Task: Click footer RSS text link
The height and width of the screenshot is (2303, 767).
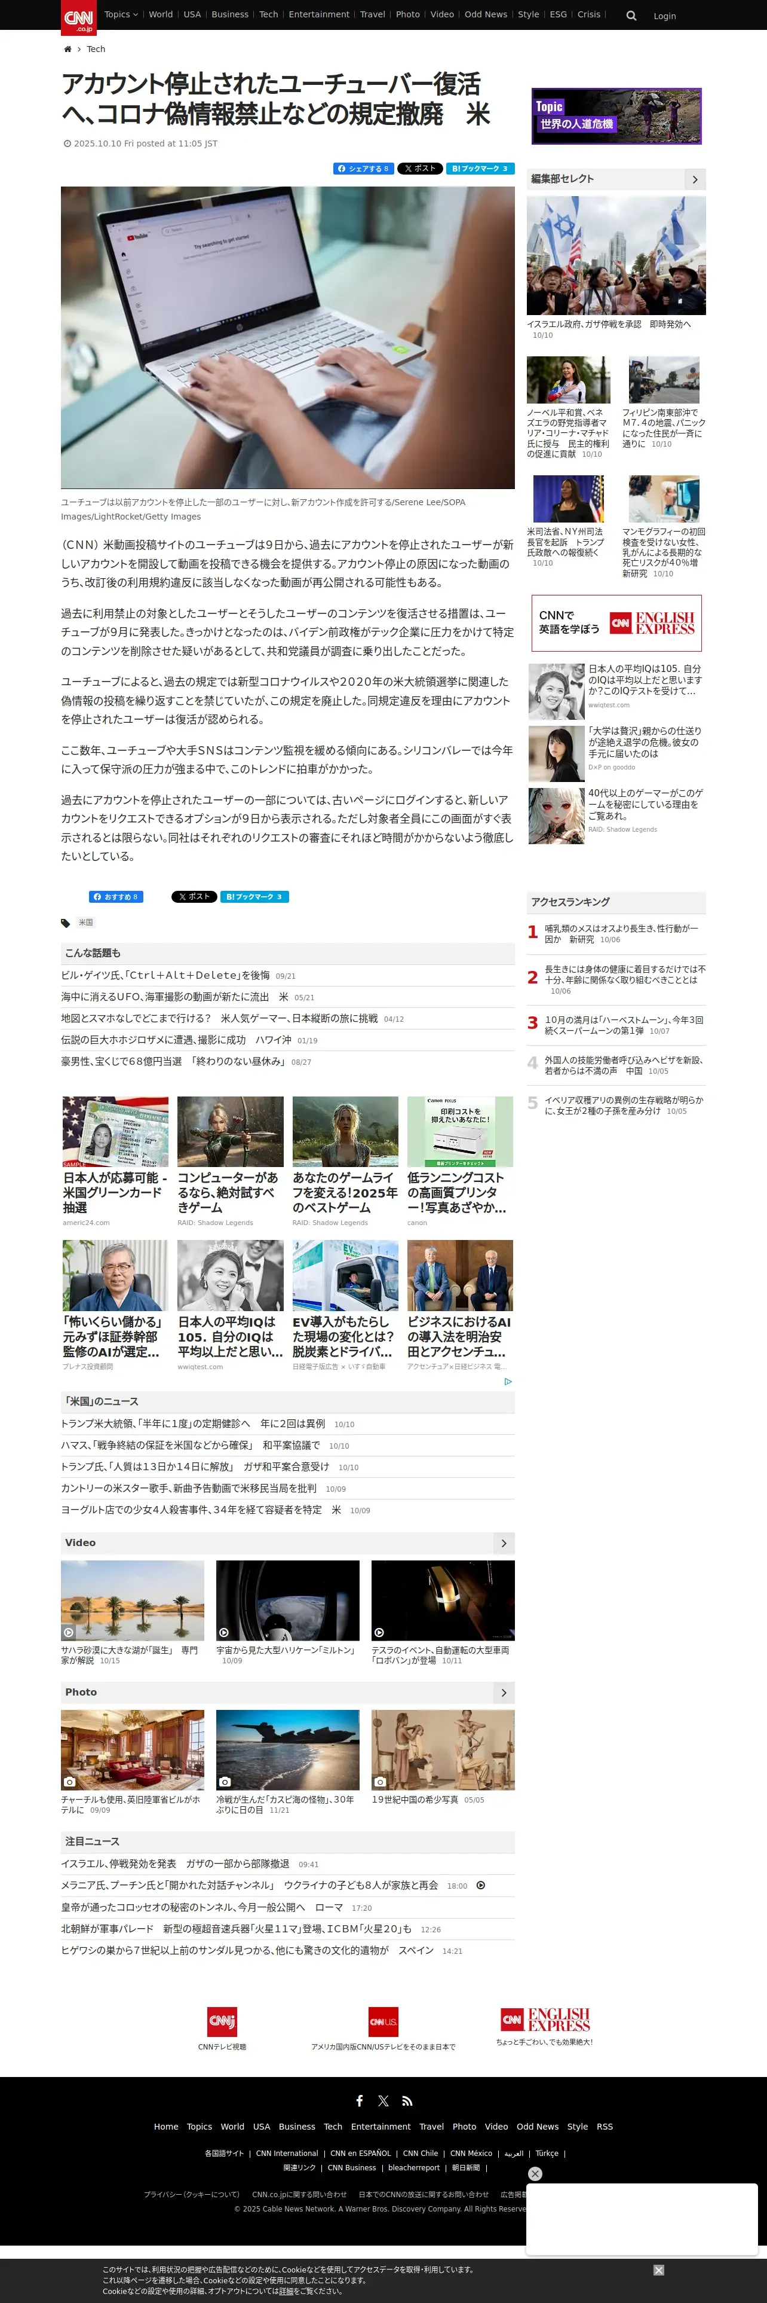Action: 605,2127
